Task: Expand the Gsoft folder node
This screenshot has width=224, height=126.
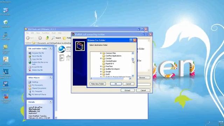Action: click(101, 74)
